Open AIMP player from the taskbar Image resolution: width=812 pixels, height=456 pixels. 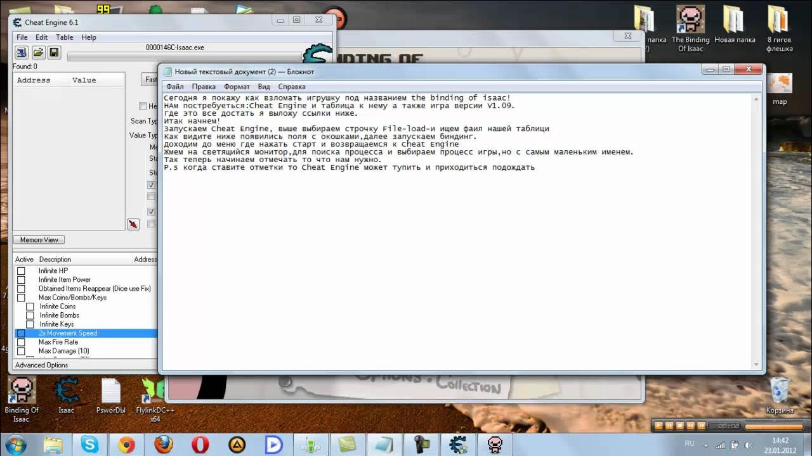point(237,445)
